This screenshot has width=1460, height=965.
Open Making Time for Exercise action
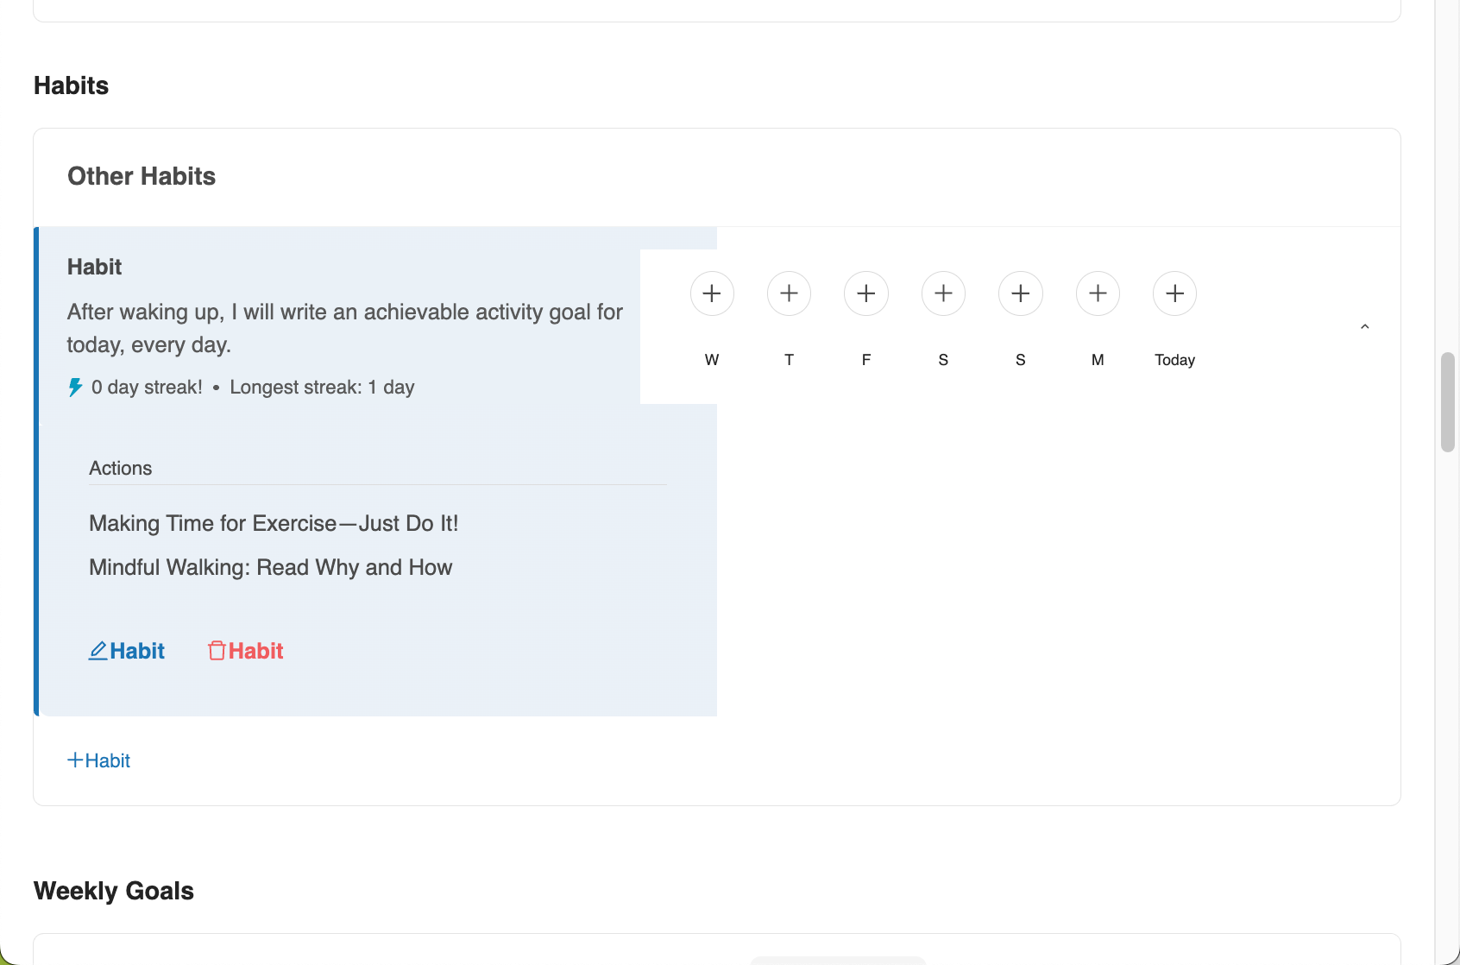click(x=274, y=524)
